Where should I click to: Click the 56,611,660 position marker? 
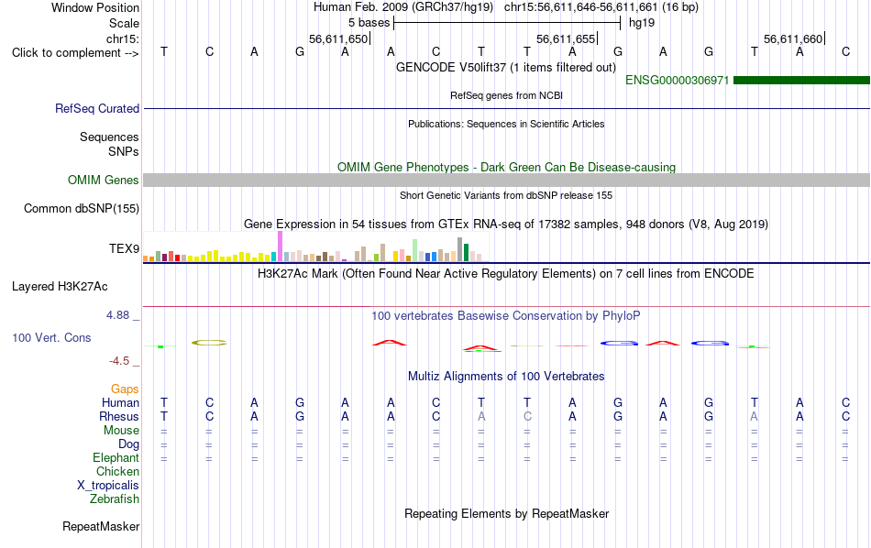pos(794,38)
